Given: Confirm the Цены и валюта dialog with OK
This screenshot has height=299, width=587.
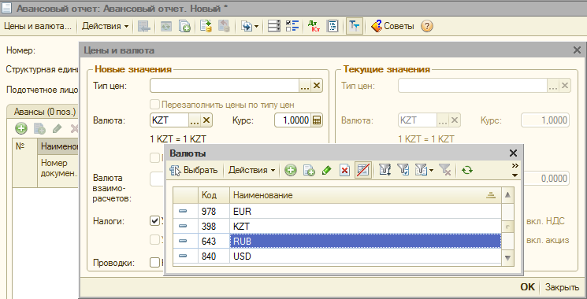Looking at the screenshot, I should (527, 287).
